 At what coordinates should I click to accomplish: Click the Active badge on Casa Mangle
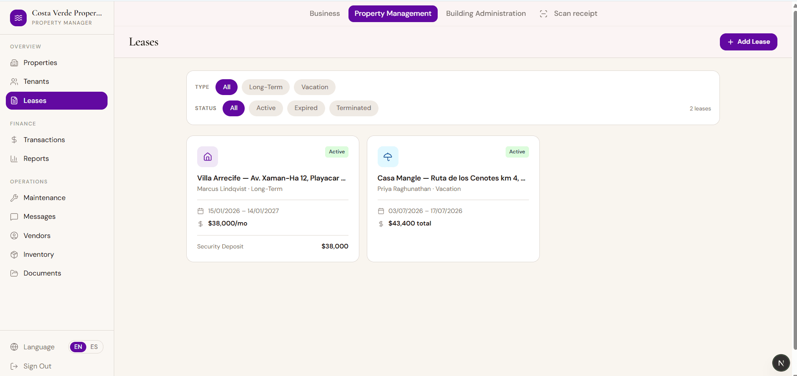point(517,152)
